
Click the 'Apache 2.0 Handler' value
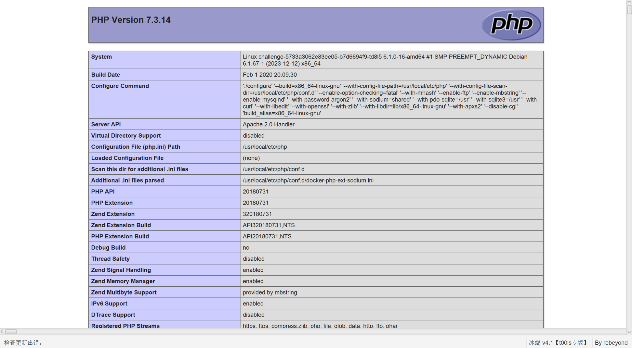[269, 124]
